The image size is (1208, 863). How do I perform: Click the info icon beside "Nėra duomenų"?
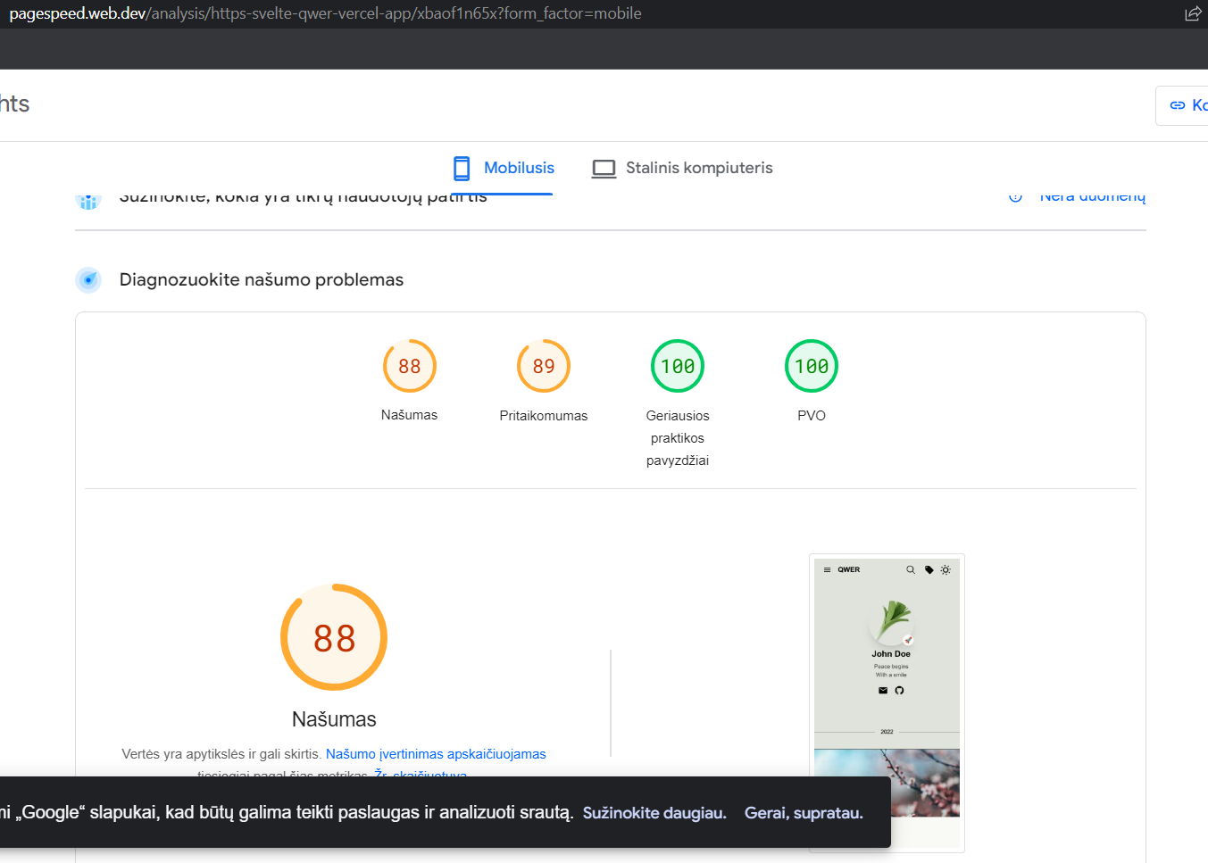(x=1015, y=195)
